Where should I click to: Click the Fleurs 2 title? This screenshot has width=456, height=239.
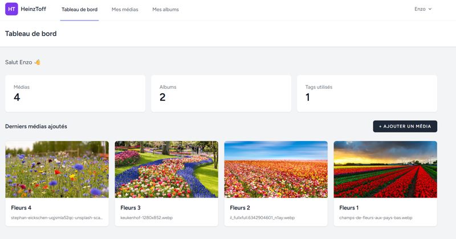(240, 208)
